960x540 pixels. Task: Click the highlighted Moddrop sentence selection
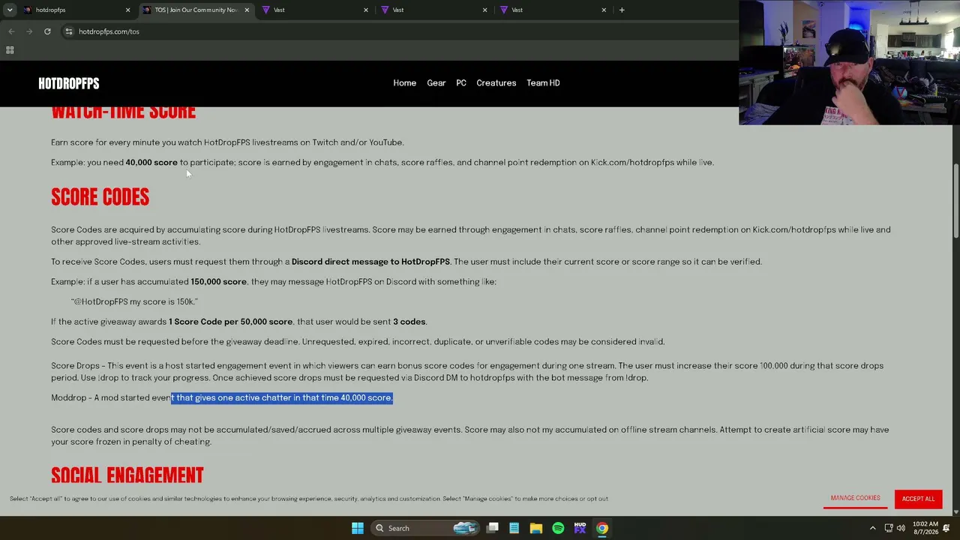tap(282, 397)
